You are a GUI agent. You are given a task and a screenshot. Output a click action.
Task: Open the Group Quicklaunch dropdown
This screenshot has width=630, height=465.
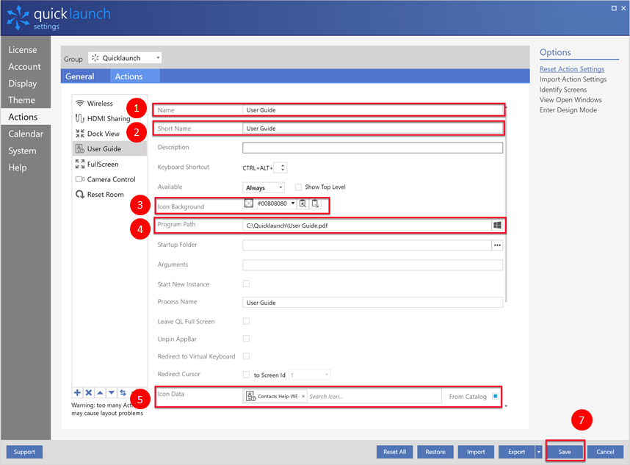tap(125, 58)
